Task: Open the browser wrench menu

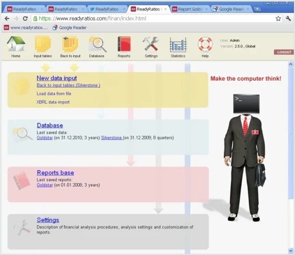Action: pyautogui.click(x=288, y=19)
